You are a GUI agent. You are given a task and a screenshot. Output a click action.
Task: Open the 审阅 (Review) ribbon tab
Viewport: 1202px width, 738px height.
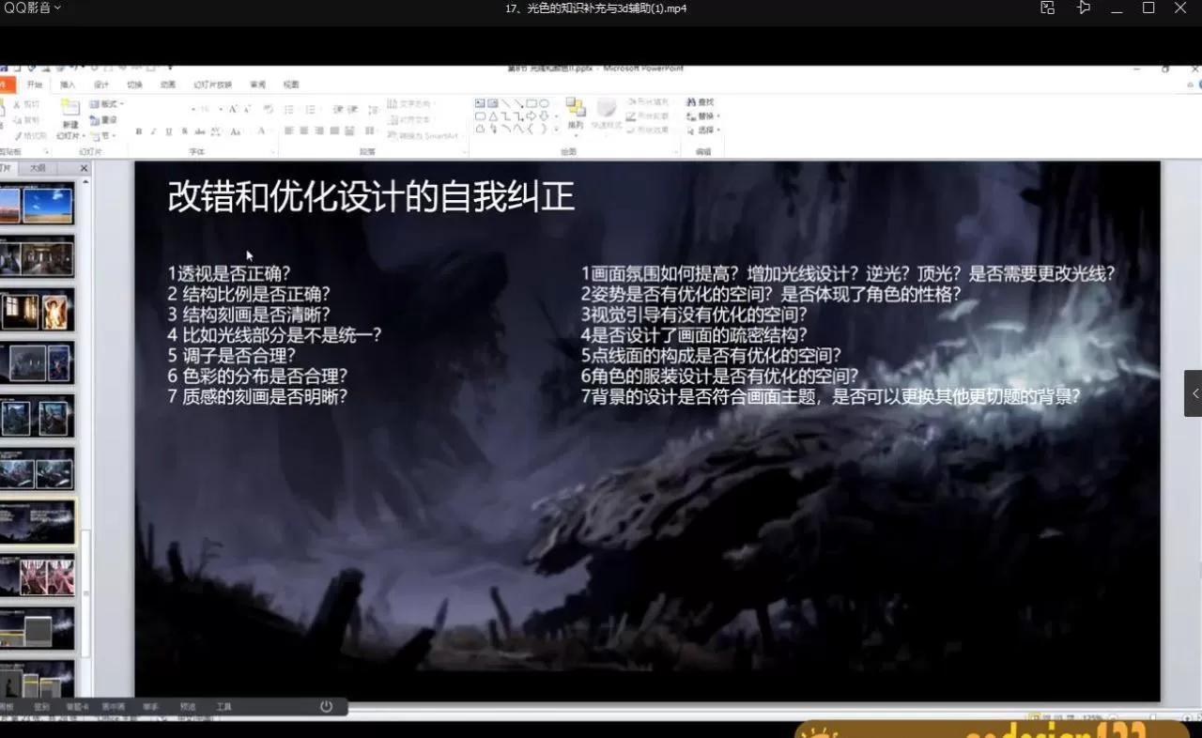(254, 86)
